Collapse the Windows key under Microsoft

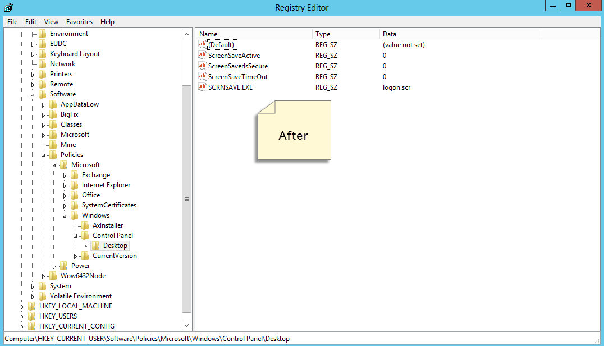coord(64,215)
